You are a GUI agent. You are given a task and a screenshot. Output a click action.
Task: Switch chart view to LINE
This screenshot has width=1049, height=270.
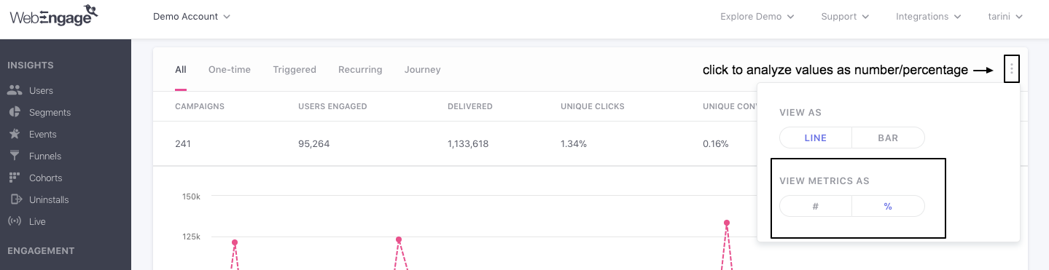click(815, 138)
